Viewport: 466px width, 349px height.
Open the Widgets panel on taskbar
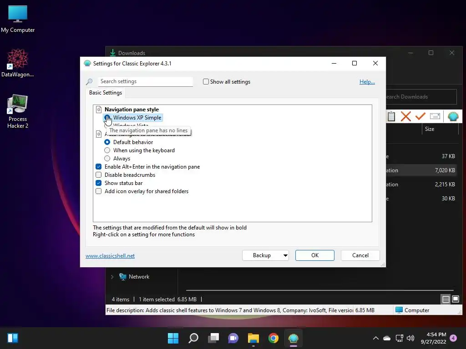tap(13, 338)
